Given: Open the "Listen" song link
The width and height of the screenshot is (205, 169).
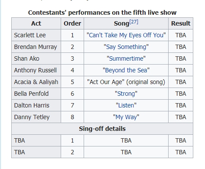Looking at the screenshot, I should [126, 105].
